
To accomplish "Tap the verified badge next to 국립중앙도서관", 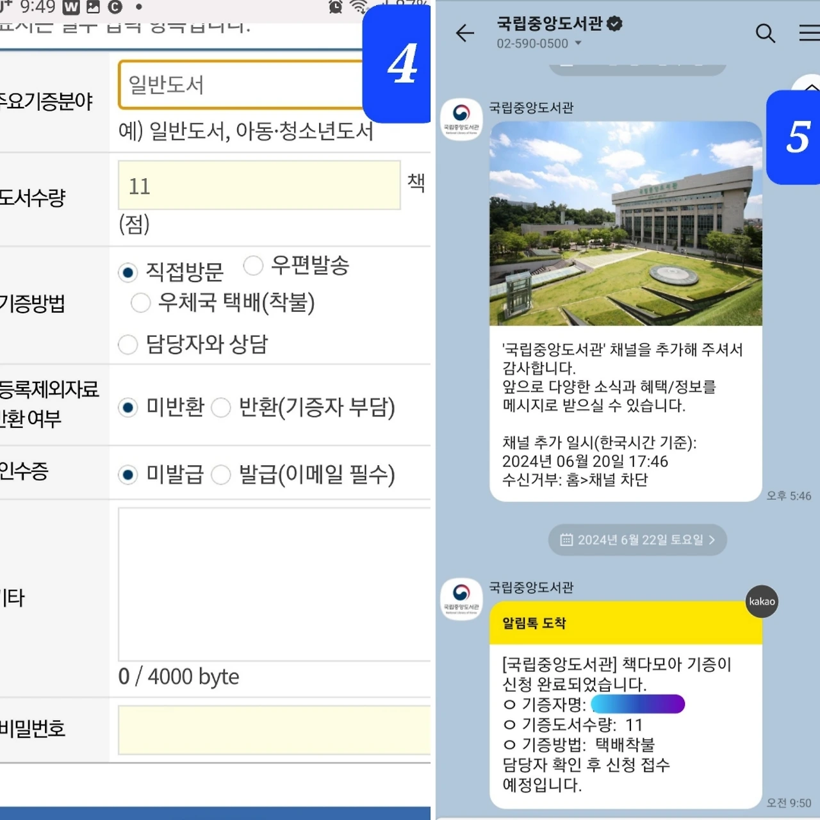I will click(614, 24).
